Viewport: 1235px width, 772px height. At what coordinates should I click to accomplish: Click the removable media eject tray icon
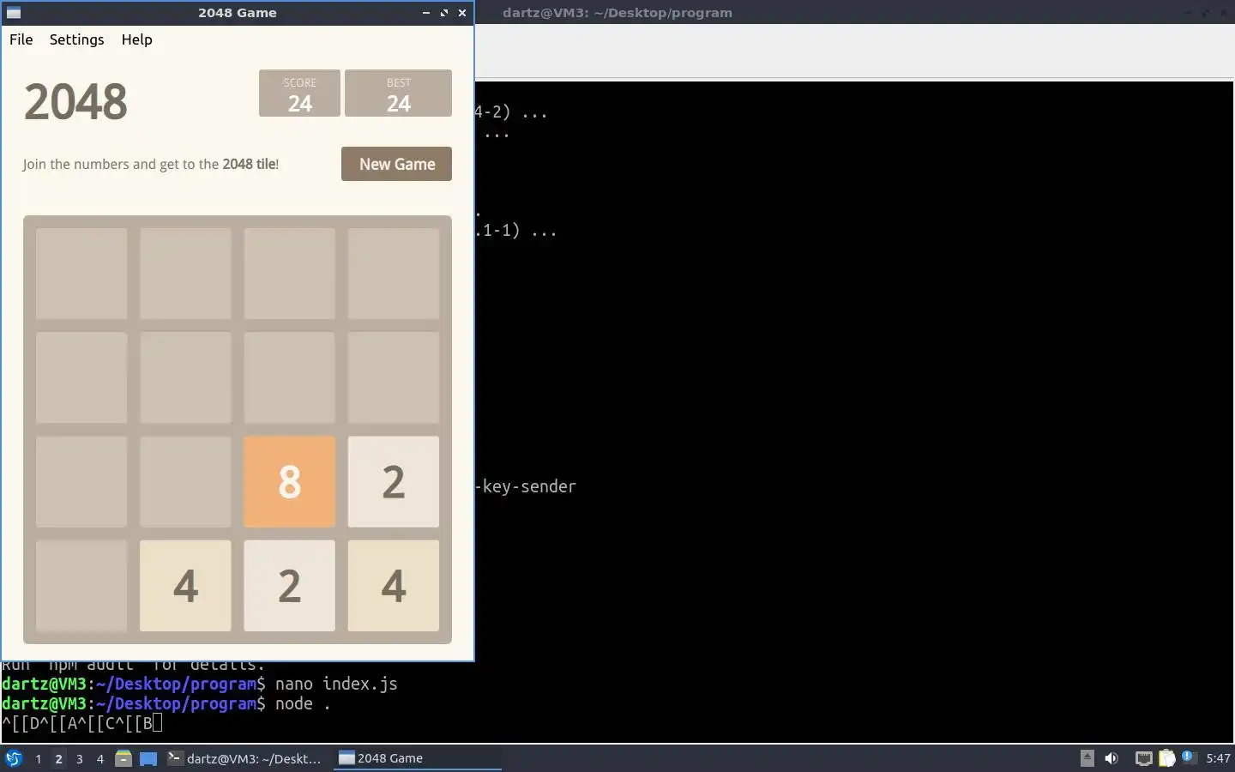click(1087, 757)
